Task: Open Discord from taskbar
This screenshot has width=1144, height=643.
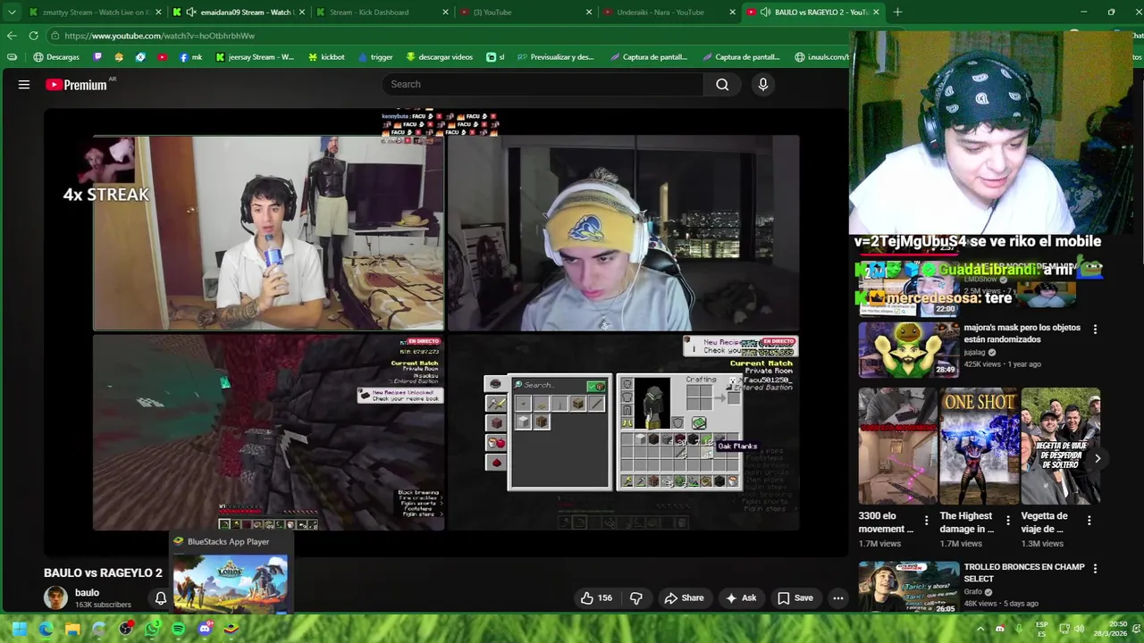Action: (x=205, y=629)
